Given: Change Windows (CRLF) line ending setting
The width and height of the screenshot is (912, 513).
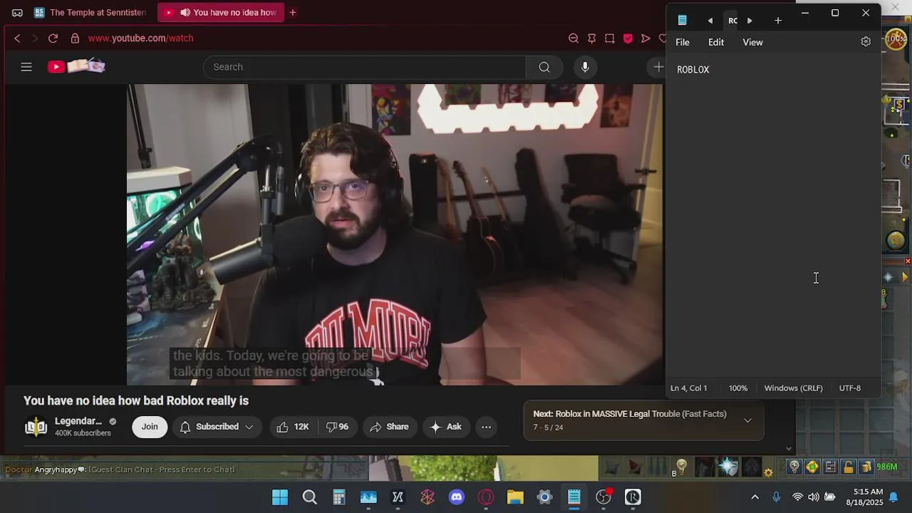Looking at the screenshot, I should [793, 388].
